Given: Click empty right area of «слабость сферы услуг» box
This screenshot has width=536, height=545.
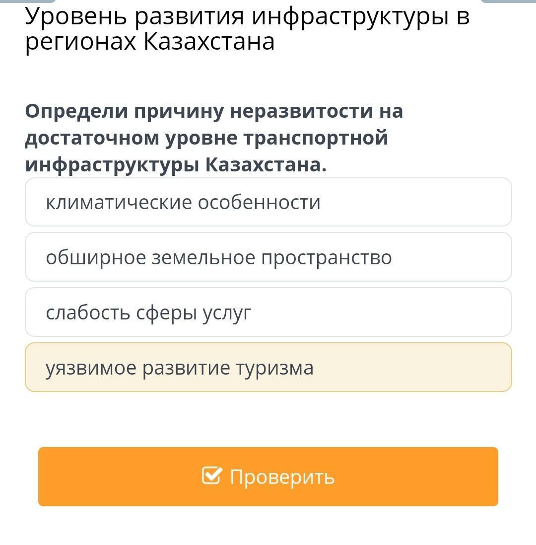Looking at the screenshot, I should (382, 312).
